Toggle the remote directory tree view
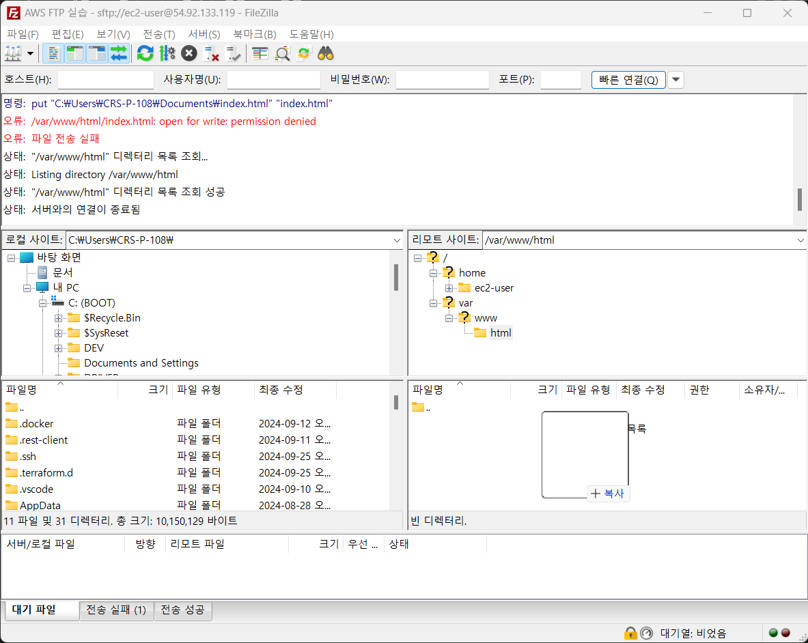The image size is (808, 643). [x=96, y=53]
